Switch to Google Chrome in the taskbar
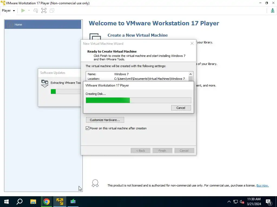This screenshot has width=277, height=207. (47, 202)
